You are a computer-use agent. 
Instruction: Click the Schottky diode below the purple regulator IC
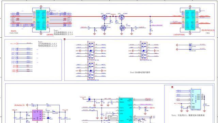(x=48, y=118)
